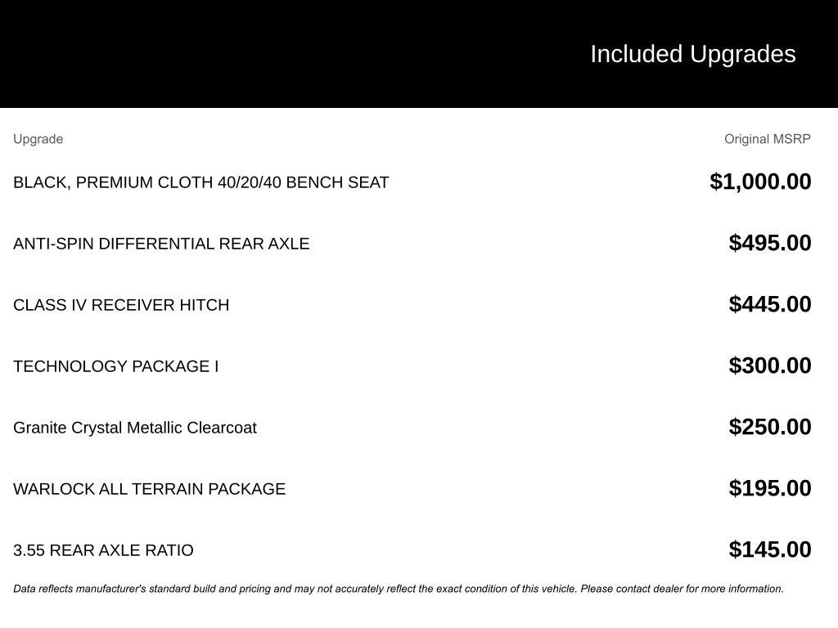Select Warlock All Terrain Package entry
This screenshot has width=838, height=628.
tap(149, 489)
